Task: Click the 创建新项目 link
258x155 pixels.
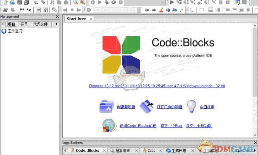Action: coord(126,107)
